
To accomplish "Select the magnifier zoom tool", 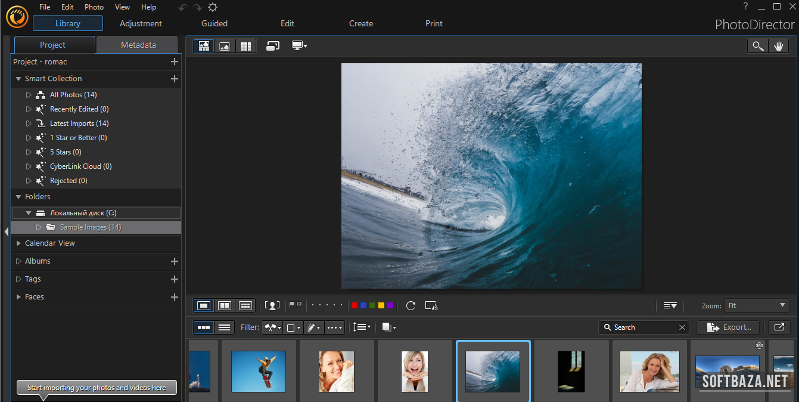I will click(758, 46).
